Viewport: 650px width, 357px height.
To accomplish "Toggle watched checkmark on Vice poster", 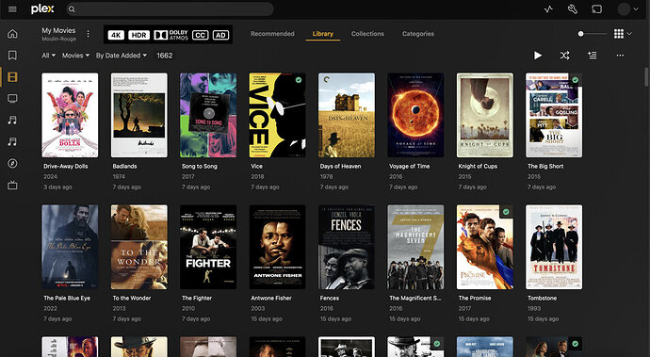I will click(299, 80).
